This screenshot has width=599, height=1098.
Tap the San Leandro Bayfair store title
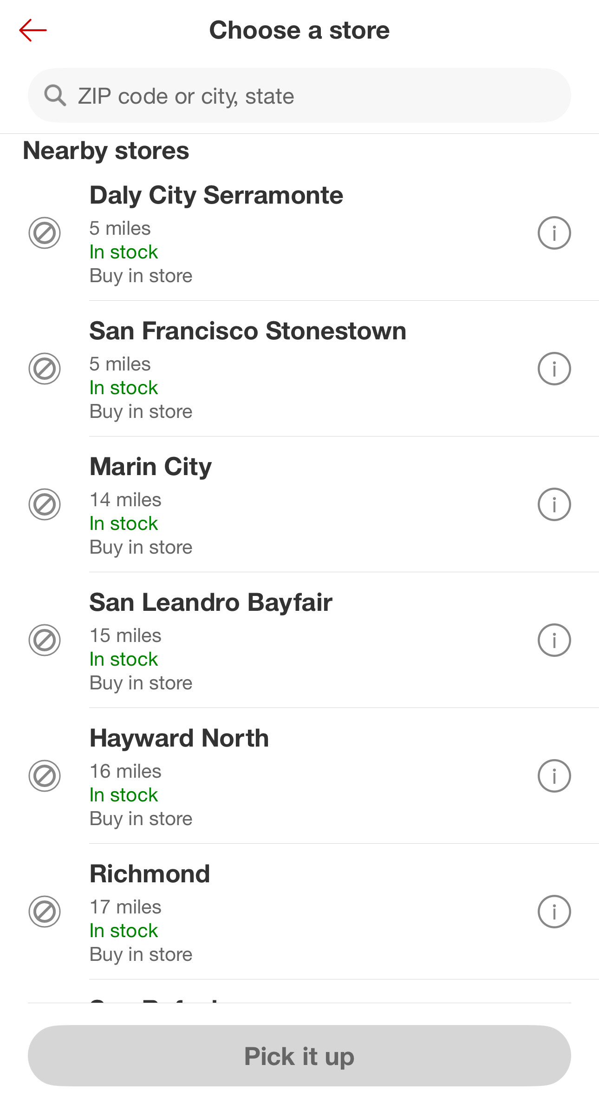(x=211, y=602)
